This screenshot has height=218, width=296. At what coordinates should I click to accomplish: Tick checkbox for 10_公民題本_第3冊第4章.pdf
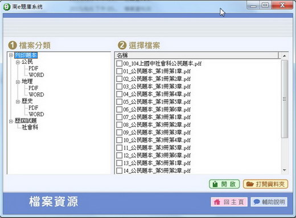tap(119, 140)
